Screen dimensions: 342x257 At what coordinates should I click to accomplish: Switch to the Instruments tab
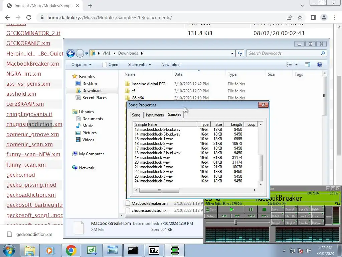pyautogui.click(x=155, y=115)
